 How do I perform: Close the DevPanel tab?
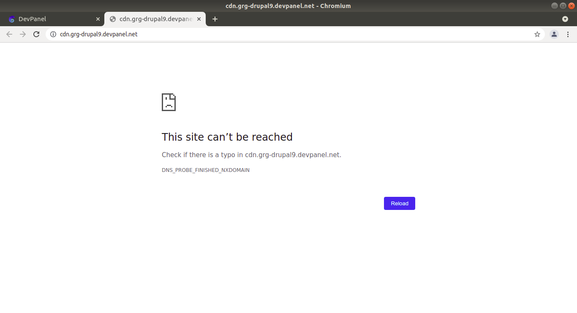pos(98,19)
